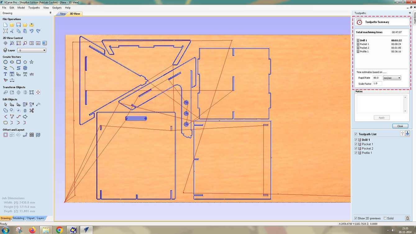
Task: Select the Draw Polyline tool
Action: pos(5,68)
